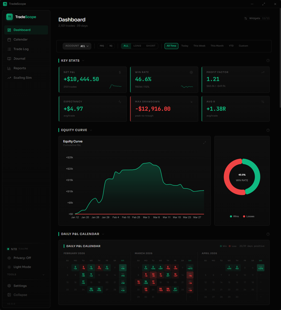Click the Custom date range option
Screen dimensions: 281x310
click(243, 46)
